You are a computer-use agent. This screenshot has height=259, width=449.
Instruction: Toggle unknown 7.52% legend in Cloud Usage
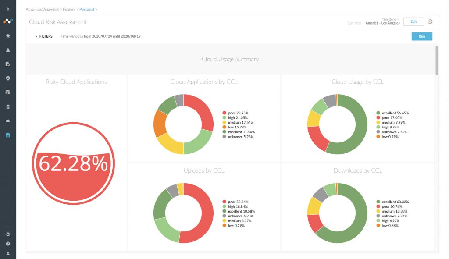tap(392, 132)
